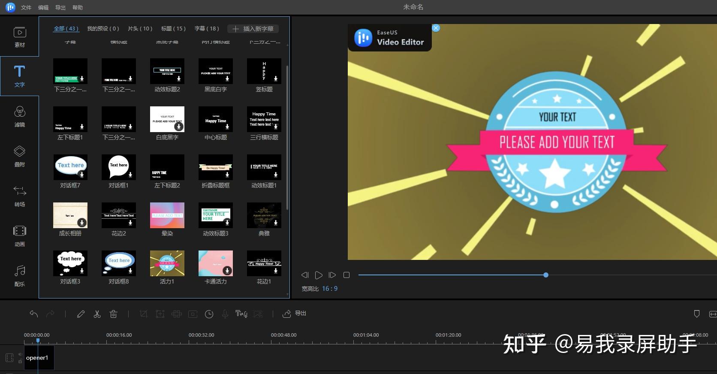717x374 pixels.
Task: Click the trash delete icon
Action: [x=113, y=314]
